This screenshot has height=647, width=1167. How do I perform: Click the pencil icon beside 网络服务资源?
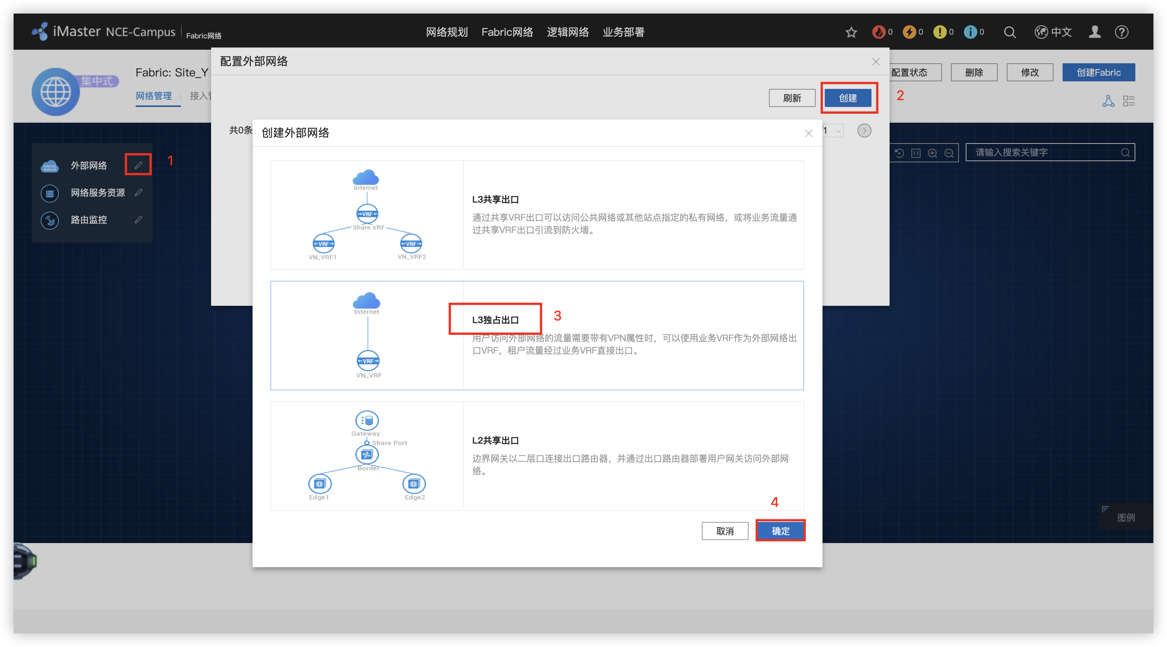[x=138, y=192]
